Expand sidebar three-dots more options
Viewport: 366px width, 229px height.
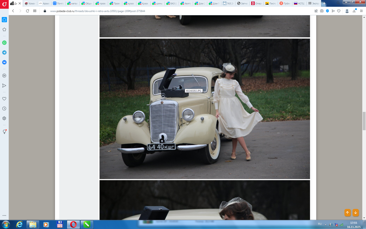coord(4,215)
